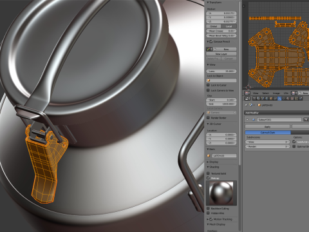The height and width of the screenshot is (232, 309).
Task: Click the Grease Pencil New button
Action: [225, 49]
